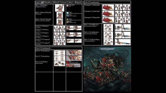Open the Elite 2 Infiltrators squad image
The image size is (166, 93).
tap(108, 35)
